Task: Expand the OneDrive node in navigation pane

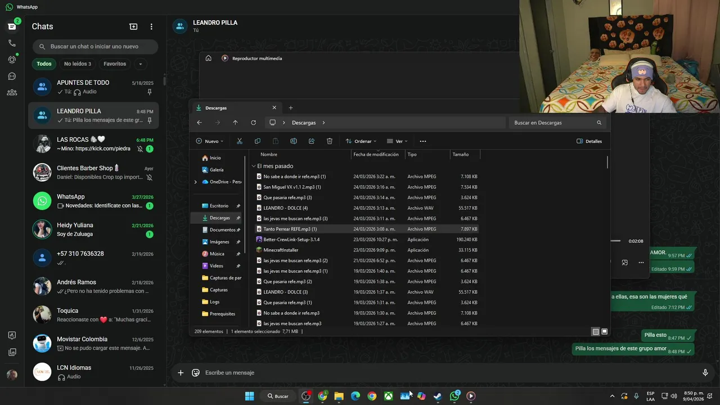Action: click(x=196, y=182)
